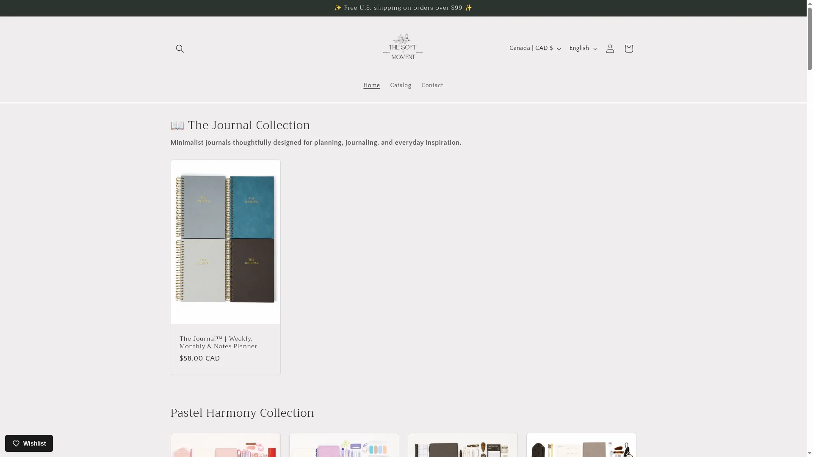Open the account login icon
The width and height of the screenshot is (813, 457).
(610, 49)
